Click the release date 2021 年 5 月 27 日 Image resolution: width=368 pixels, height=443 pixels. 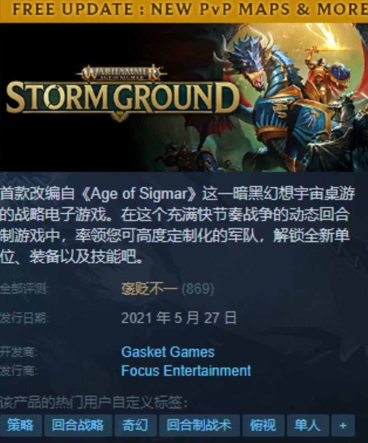pos(179,318)
